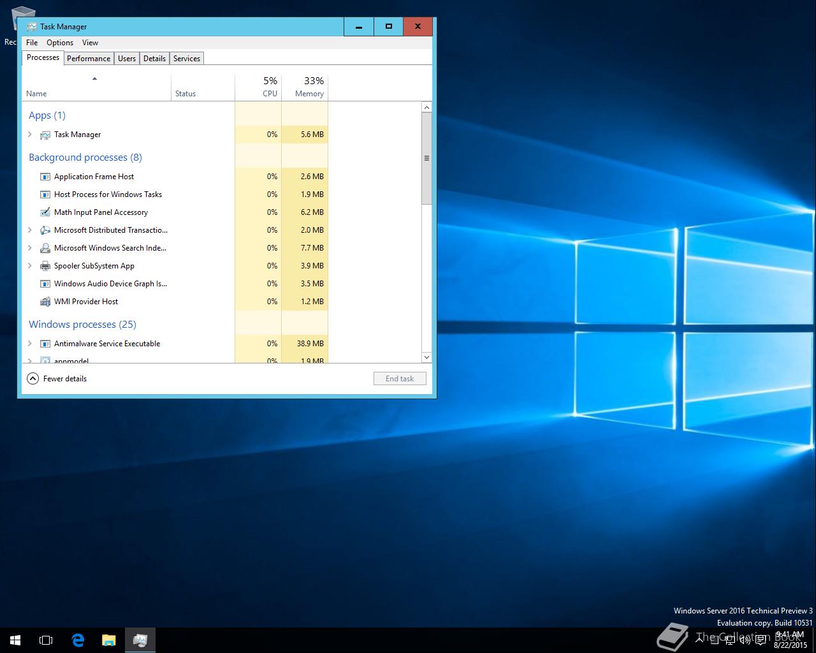Click the End task button
The width and height of the screenshot is (816, 653).
[x=400, y=379]
